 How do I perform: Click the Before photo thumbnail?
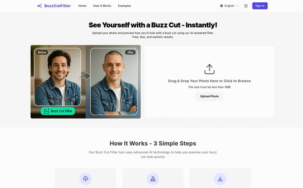click(x=58, y=77)
